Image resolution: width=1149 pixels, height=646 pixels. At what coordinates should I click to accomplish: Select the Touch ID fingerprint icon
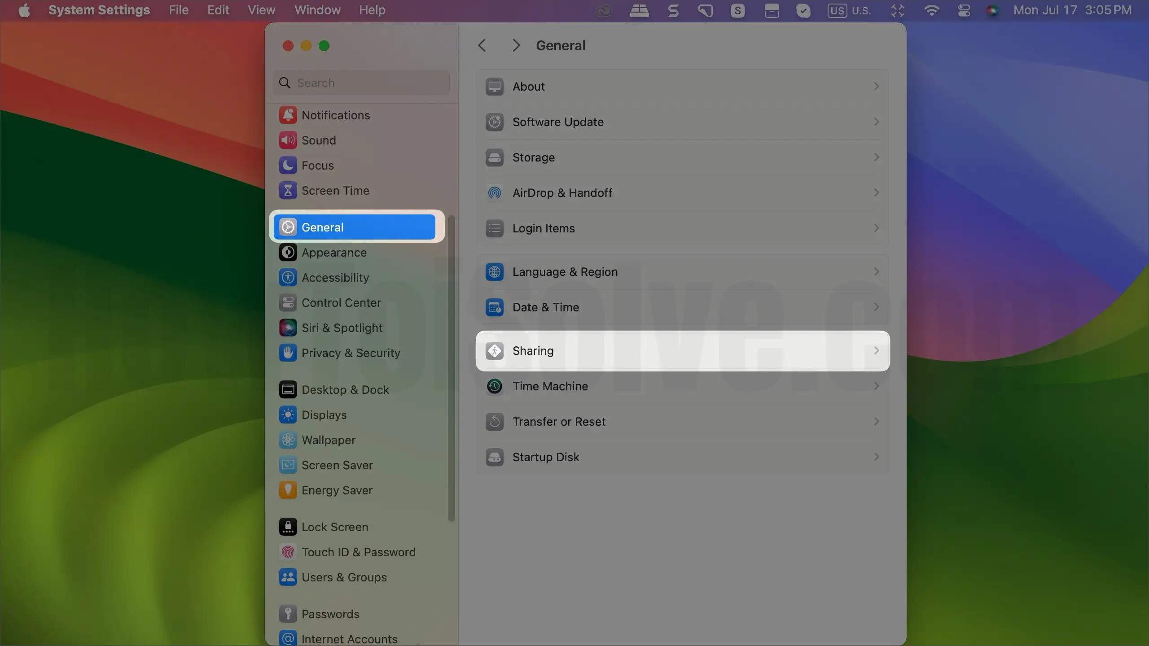(288, 552)
